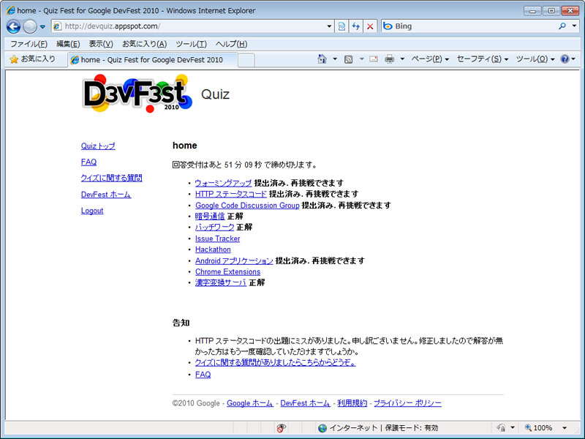Open the ファイル(F) menu

[x=29, y=44]
